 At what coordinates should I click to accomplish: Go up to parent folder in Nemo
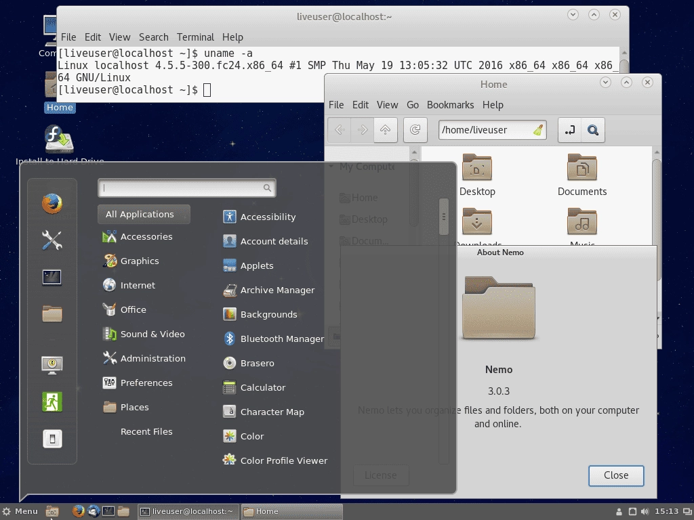[386, 130]
